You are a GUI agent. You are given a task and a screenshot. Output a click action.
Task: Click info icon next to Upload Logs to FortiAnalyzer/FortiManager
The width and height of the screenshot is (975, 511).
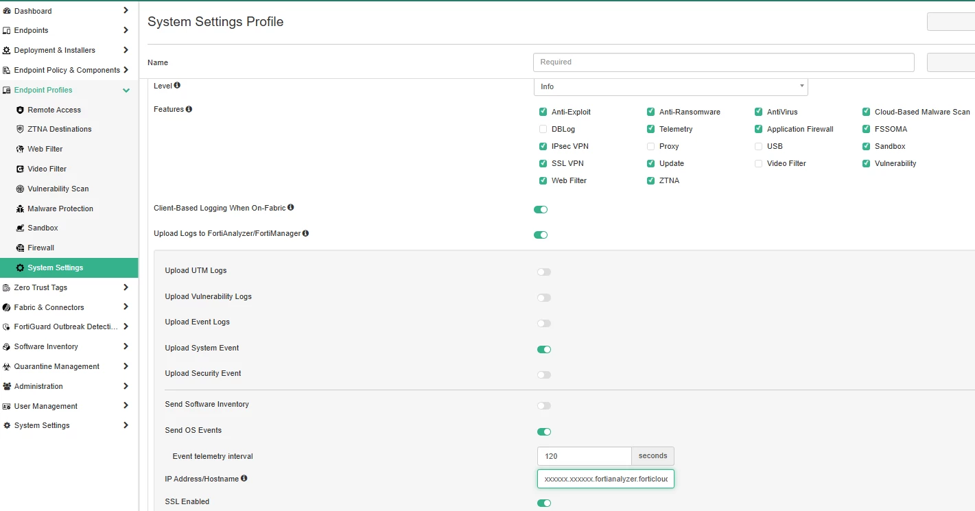pyautogui.click(x=305, y=233)
